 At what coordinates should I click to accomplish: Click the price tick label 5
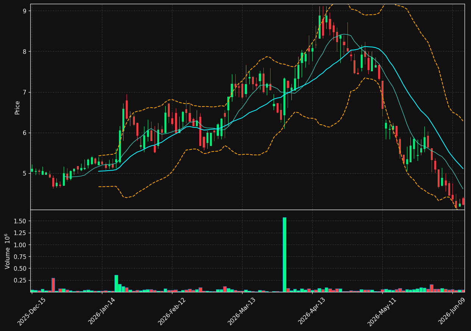click(x=24, y=173)
